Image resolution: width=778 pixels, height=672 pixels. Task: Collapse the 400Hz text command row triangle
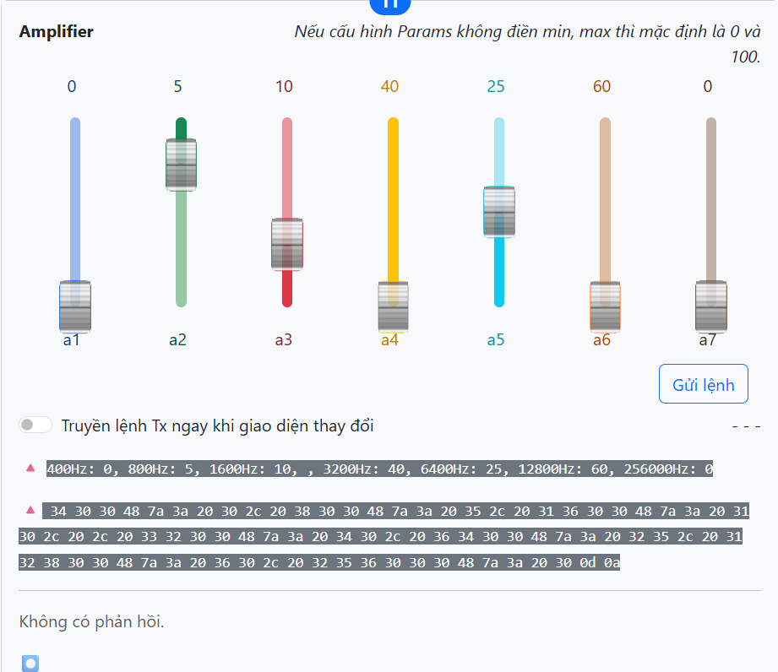pos(30,467)
